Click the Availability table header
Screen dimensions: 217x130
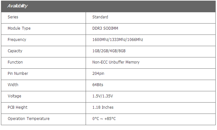coord(17,6)
